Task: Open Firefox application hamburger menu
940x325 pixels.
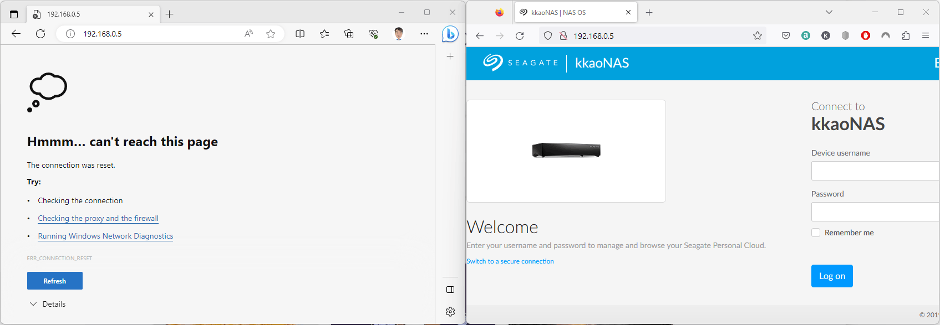Action: tap(926, 36)
